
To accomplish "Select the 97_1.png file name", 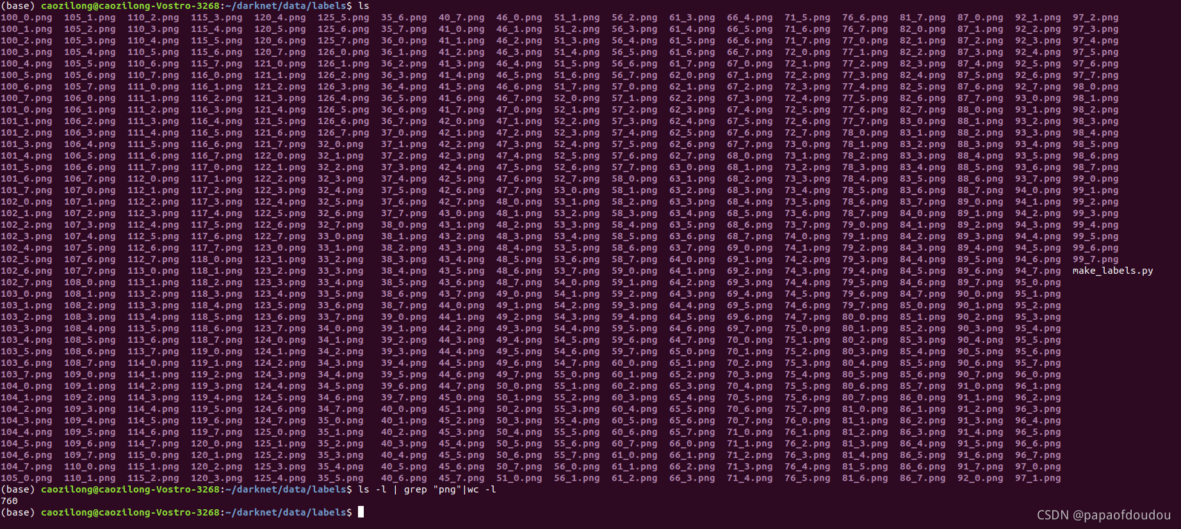I will coord(1038,478).
